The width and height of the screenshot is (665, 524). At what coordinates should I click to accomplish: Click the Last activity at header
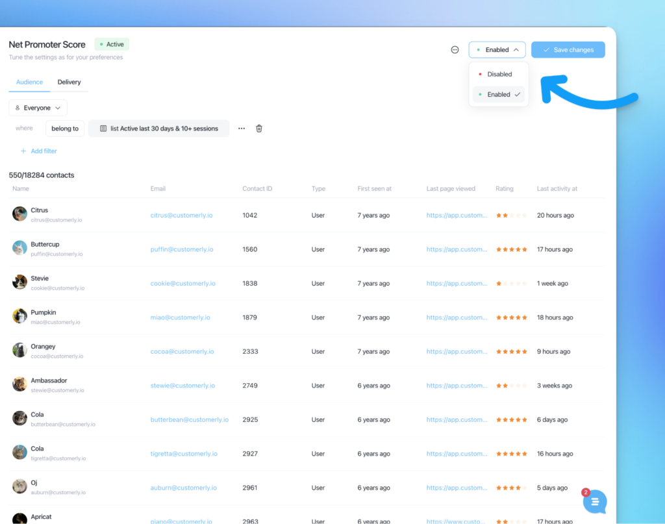point(557,189)
